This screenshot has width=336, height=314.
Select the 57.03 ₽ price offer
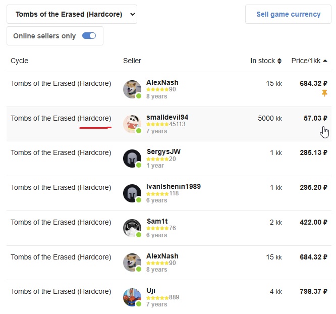(x=315, y=118)
